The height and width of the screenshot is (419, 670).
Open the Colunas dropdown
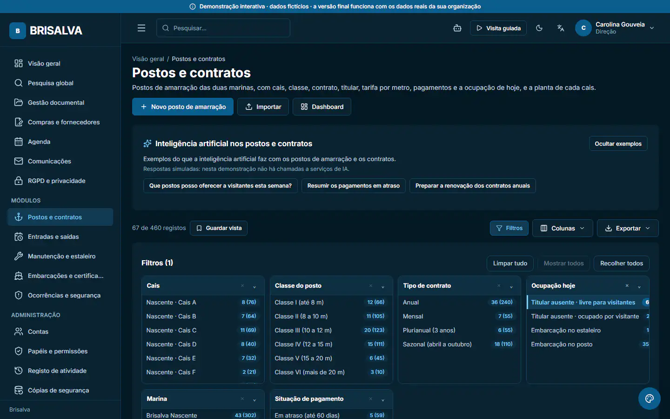(563, 228)
